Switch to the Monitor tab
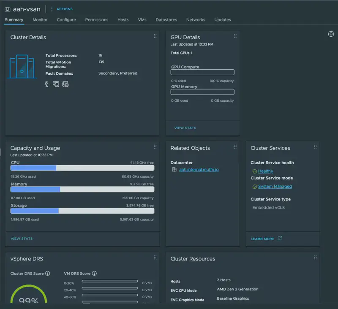 pyautogui.click(x=40, y=20)
